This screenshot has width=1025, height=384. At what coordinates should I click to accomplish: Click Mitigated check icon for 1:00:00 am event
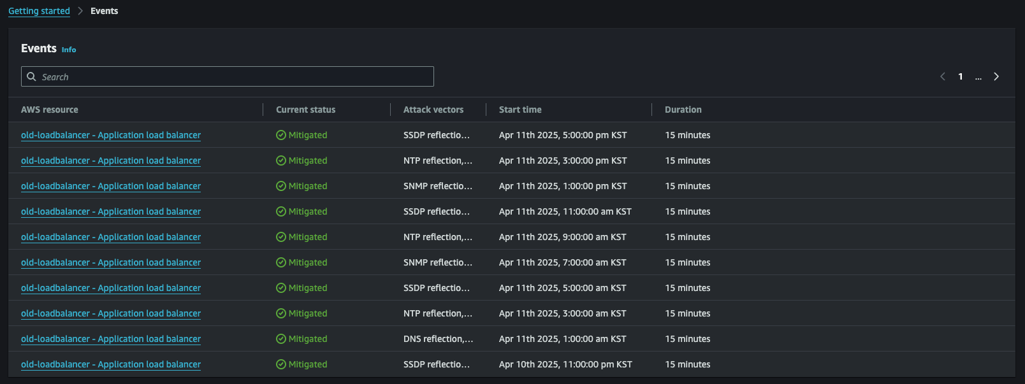point(281,339)
